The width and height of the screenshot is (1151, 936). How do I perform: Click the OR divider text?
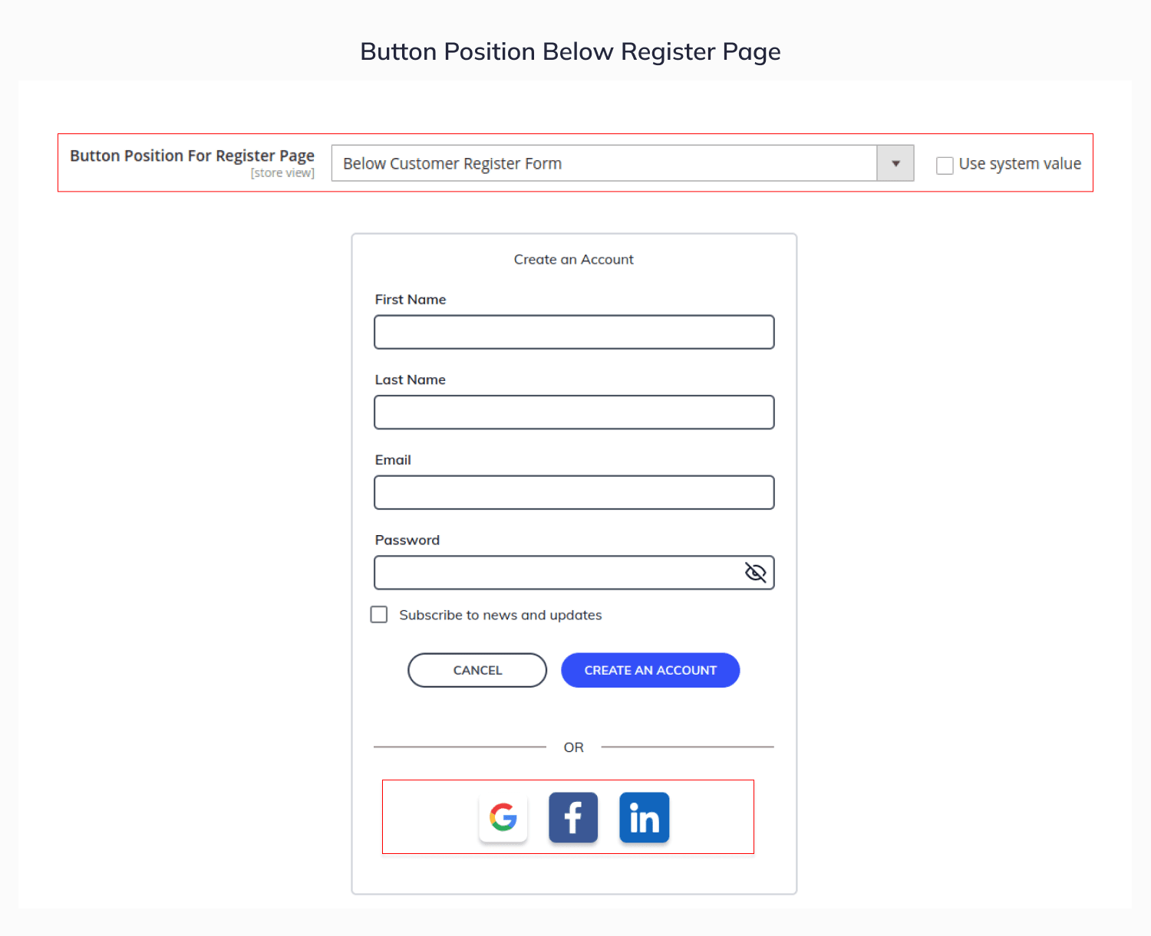(574, 747)
